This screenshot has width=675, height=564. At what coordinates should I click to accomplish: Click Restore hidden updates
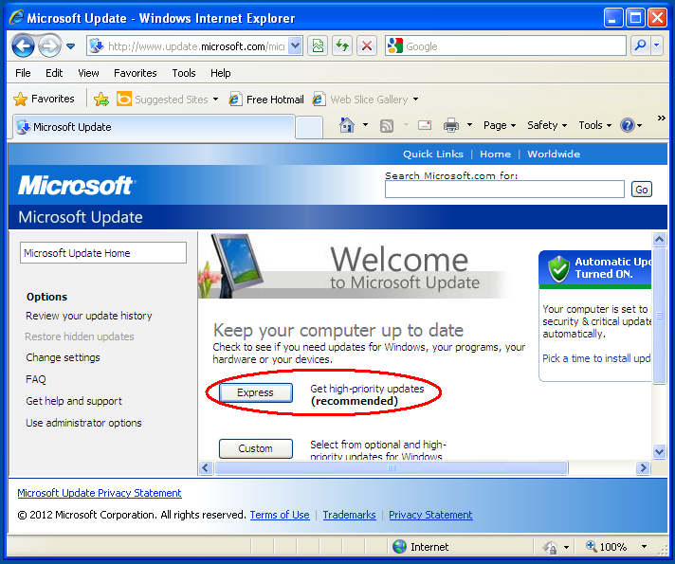click(x=80, y=337)
